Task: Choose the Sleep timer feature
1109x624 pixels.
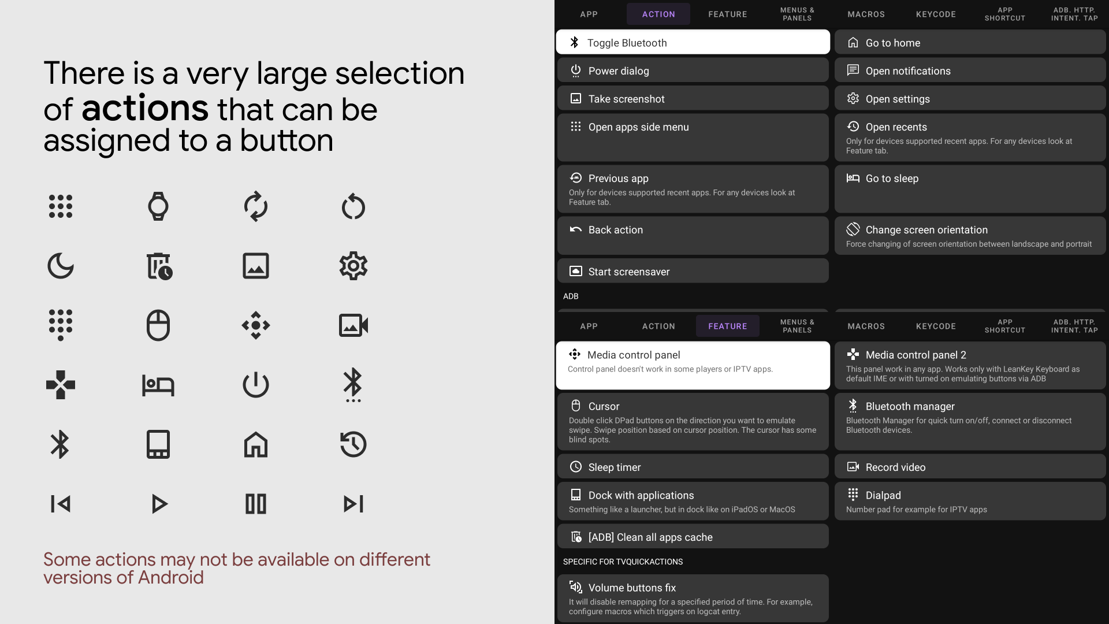Action: 693,466
